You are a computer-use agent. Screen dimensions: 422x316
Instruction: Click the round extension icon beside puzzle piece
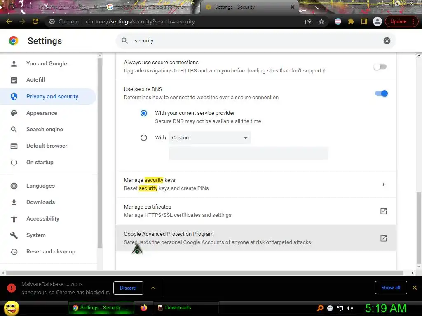tap(338, 21)
